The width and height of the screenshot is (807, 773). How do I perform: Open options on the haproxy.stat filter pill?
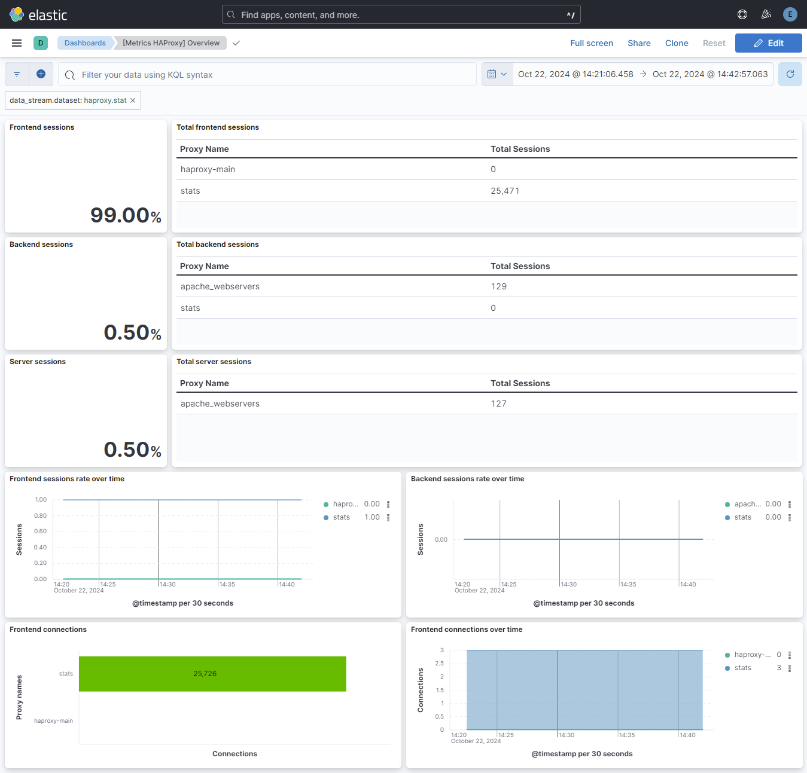[67, 100]
